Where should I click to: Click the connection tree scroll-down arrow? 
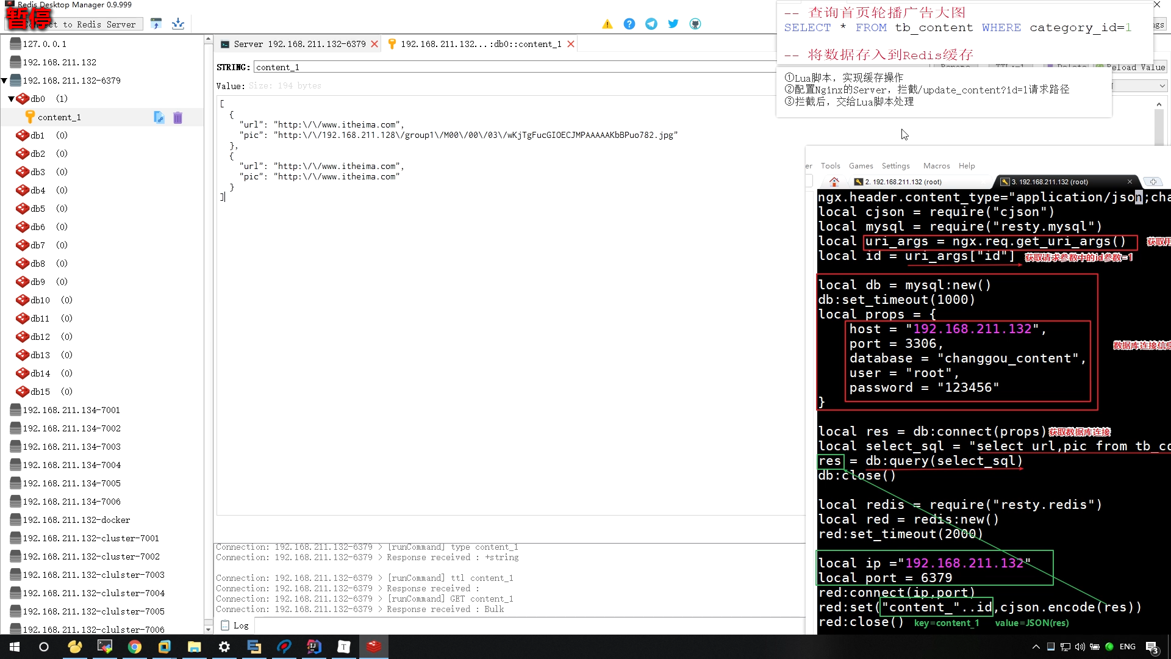coord(208,629)
